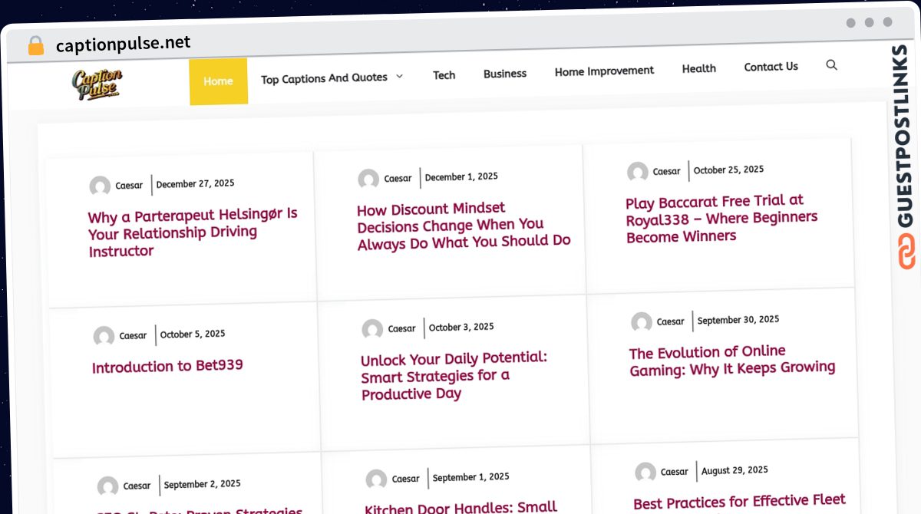Image resolution: width=921 pixels, height=514 pixels.
Task: Open Parterapeut Helsingør article
Action: coord(193,232)
